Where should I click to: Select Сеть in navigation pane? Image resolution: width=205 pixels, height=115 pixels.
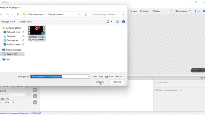[8, 59]
